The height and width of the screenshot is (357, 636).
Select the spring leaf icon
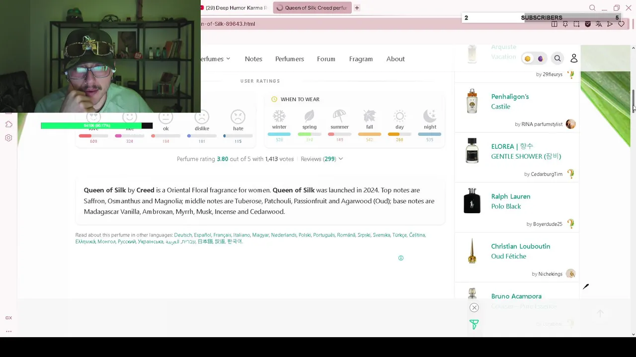tap(309, 116)
